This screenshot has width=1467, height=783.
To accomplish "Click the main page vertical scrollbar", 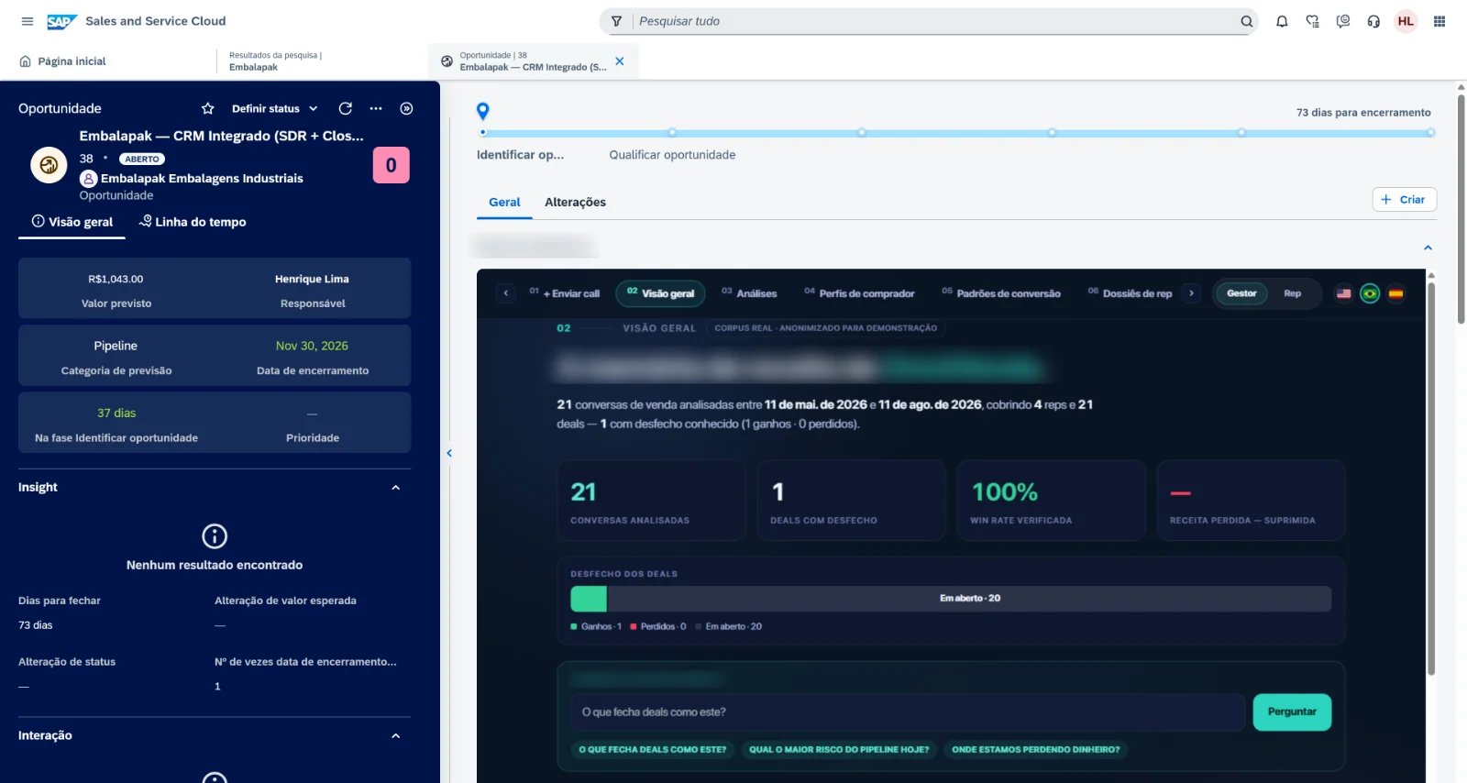I will pyautogui.click(x=1461, y=209).
